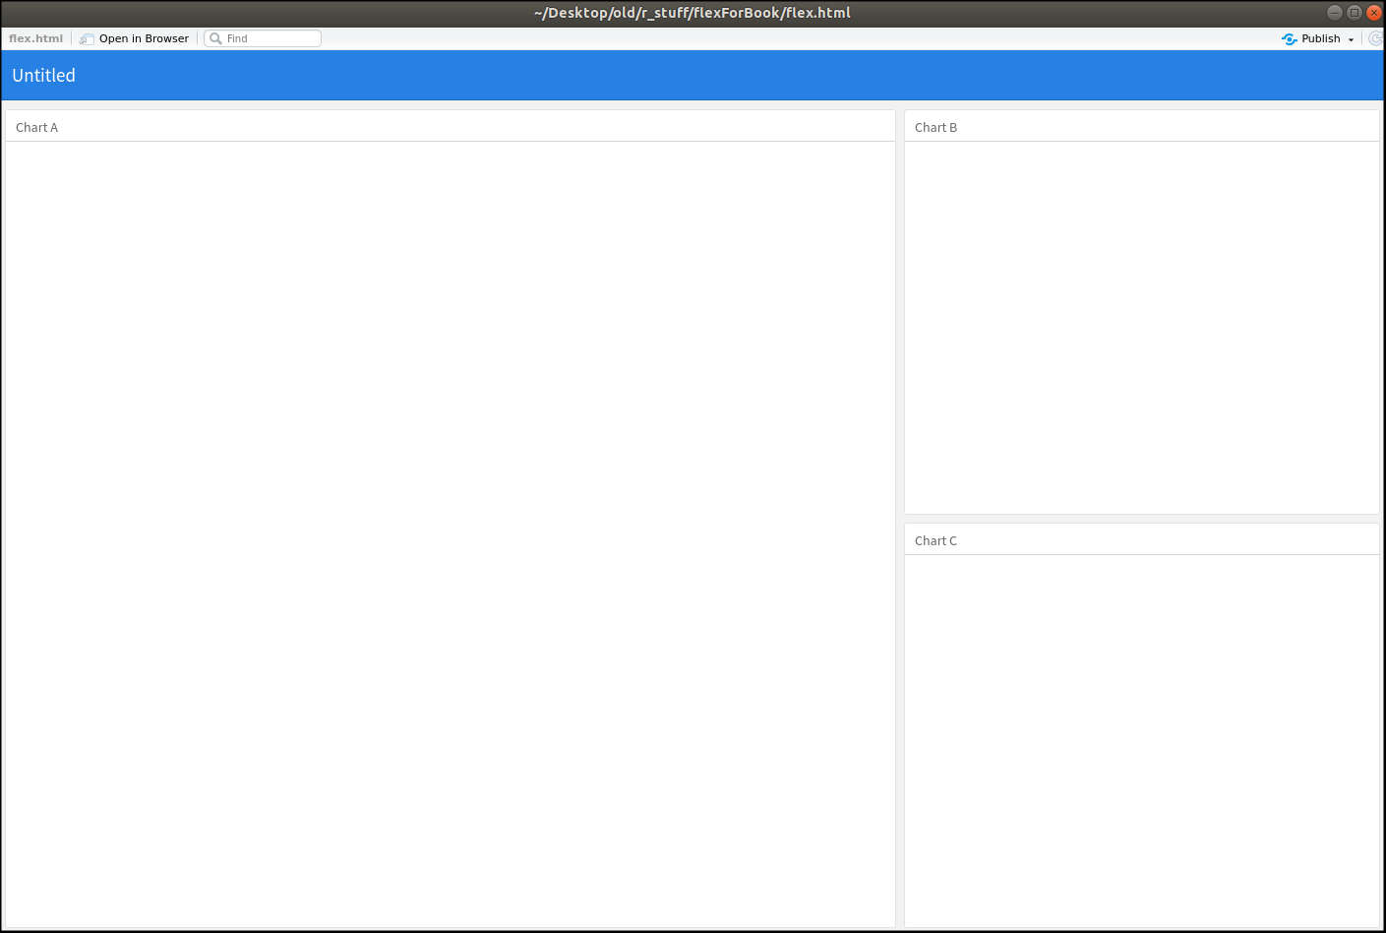Click the Chart A heading
The image size is (1386, 933).
36,128
